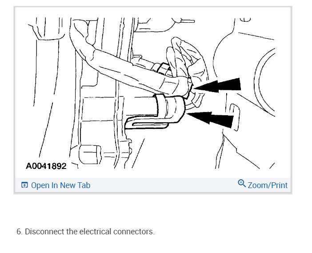Click the word 'electrical' in step 6
This screenshot has height=253, width=312.
[95, 232]
